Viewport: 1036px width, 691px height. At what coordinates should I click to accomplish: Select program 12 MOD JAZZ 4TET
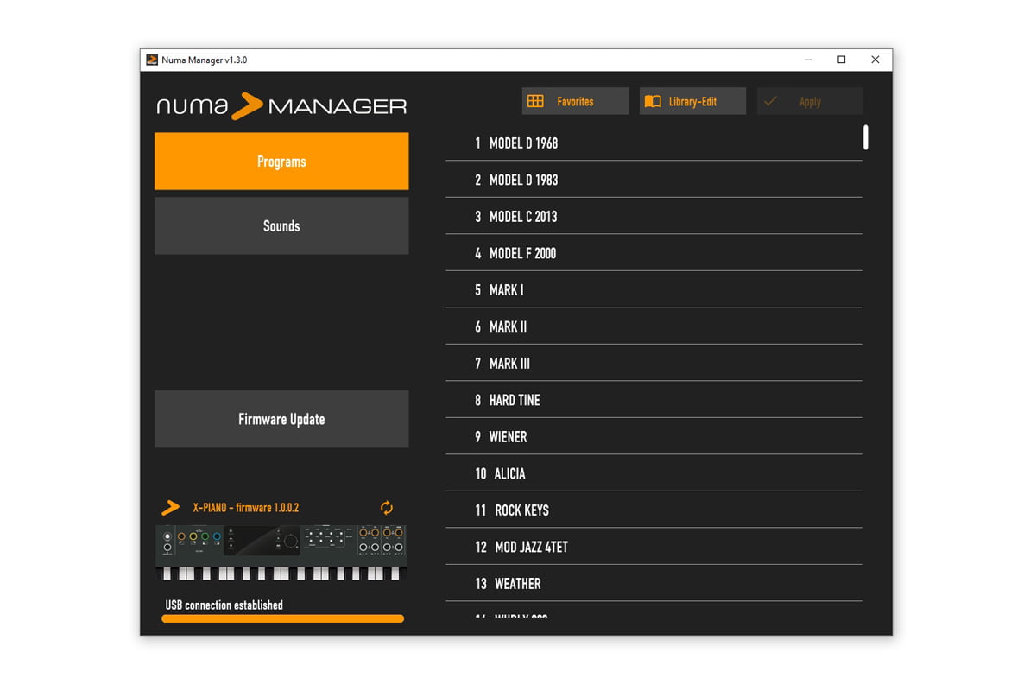(x=654, y=547)
